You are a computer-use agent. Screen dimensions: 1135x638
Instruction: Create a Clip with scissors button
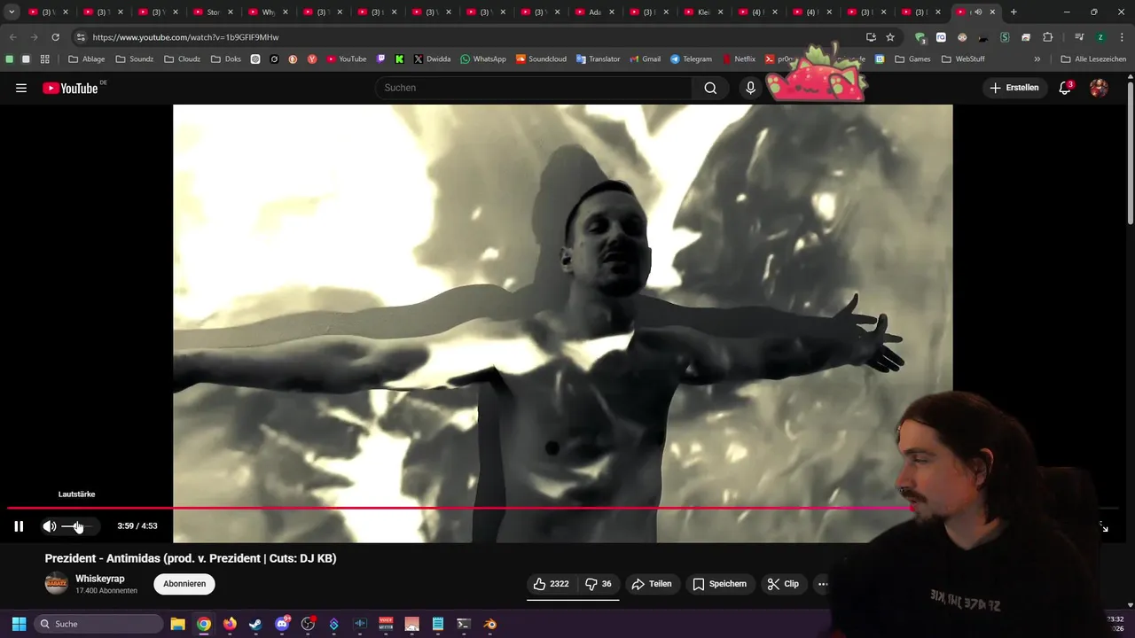coord(783,584)
